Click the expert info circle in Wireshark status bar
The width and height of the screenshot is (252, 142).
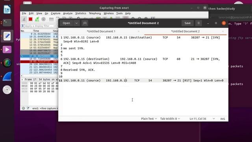(x=24, y=108)
